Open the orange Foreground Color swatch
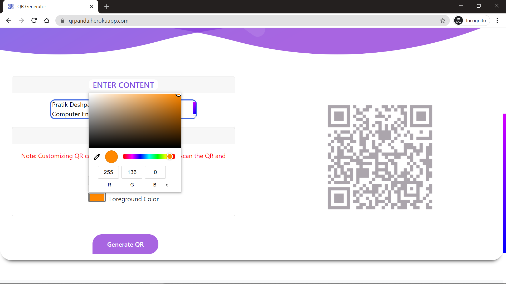The height and width of the screenshot is (284, 506). pos(97,197)
